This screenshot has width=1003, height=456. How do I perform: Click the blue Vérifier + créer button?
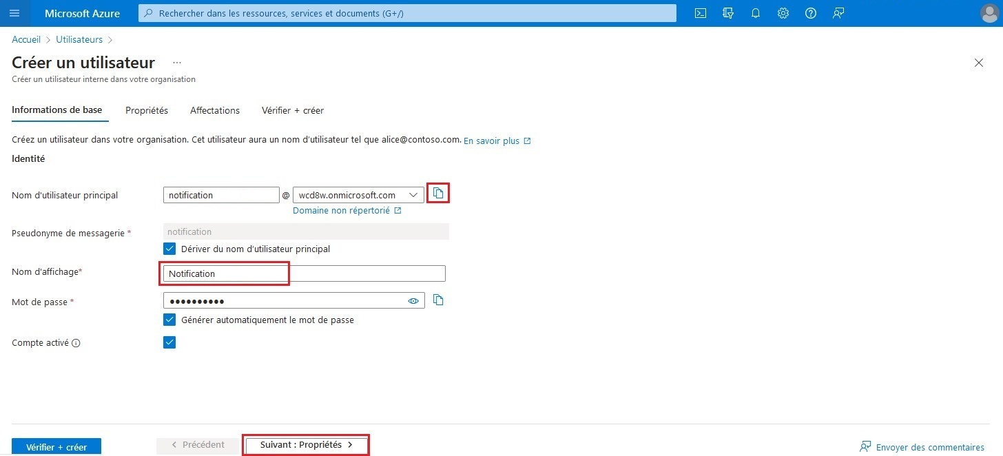[56, 447]
